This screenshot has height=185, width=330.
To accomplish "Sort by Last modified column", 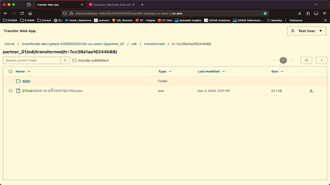I will pyautogui.click(x=211, y=71).
